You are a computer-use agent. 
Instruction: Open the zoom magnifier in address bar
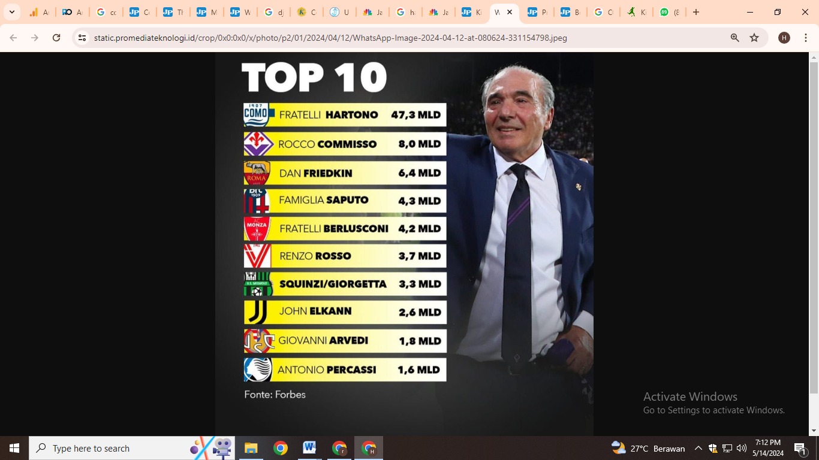[734, 38]
